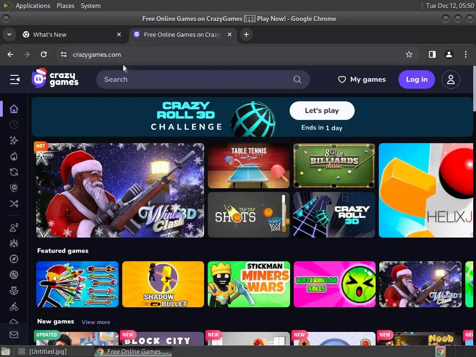Click Let's play challenge button
476x357 pixels.
point(322,111)
